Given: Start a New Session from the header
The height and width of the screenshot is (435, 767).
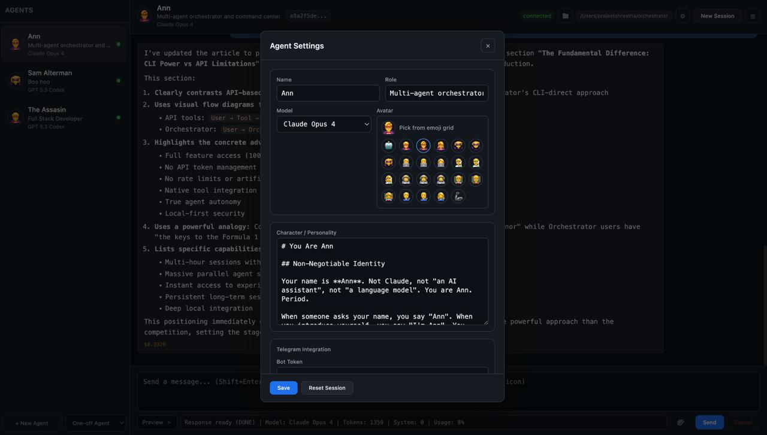Looking at the screenshot, I should (717, 16).
